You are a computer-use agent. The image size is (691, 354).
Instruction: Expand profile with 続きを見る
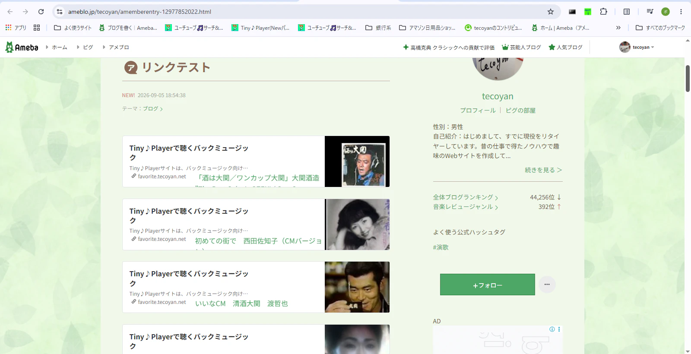543,170
